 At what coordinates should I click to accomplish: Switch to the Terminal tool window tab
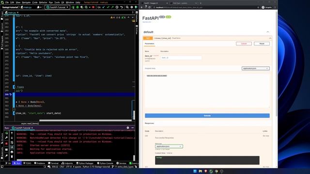53,163
